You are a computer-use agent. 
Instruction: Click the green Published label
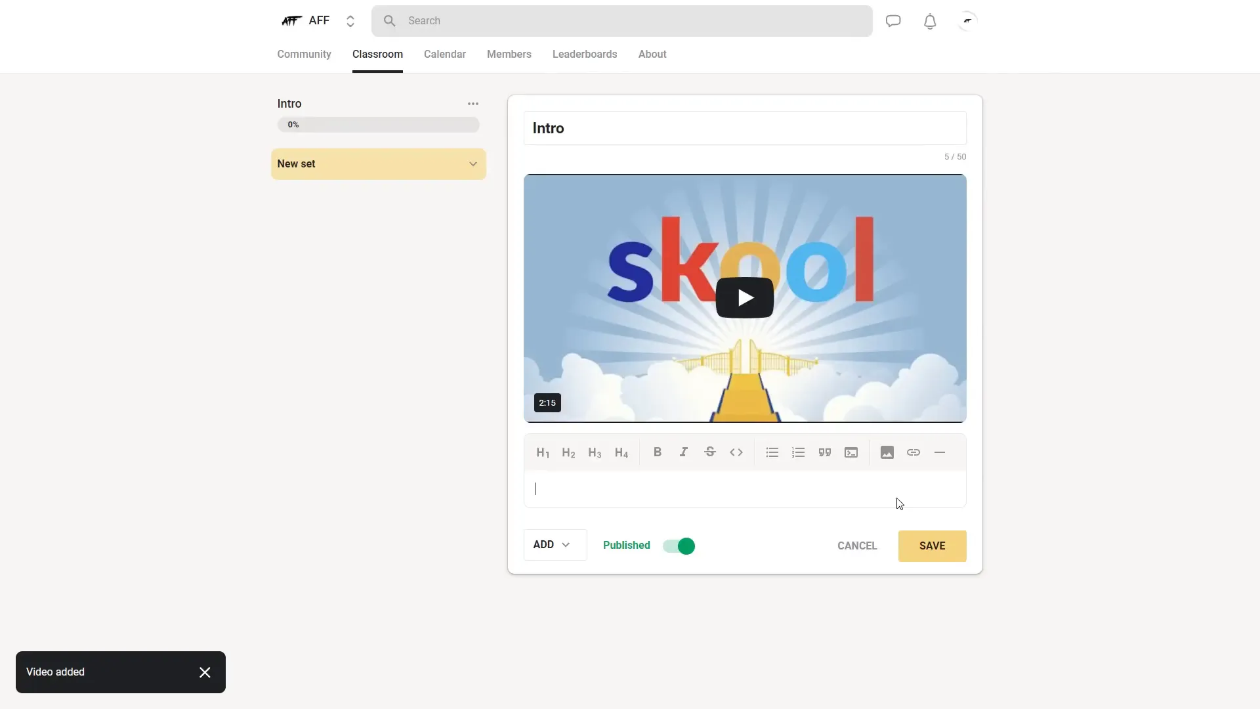627,546
